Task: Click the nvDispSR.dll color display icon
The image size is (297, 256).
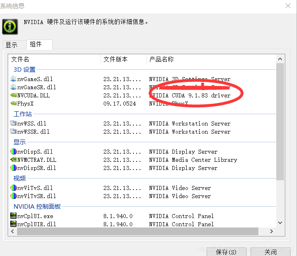Action: click(13, 168)
